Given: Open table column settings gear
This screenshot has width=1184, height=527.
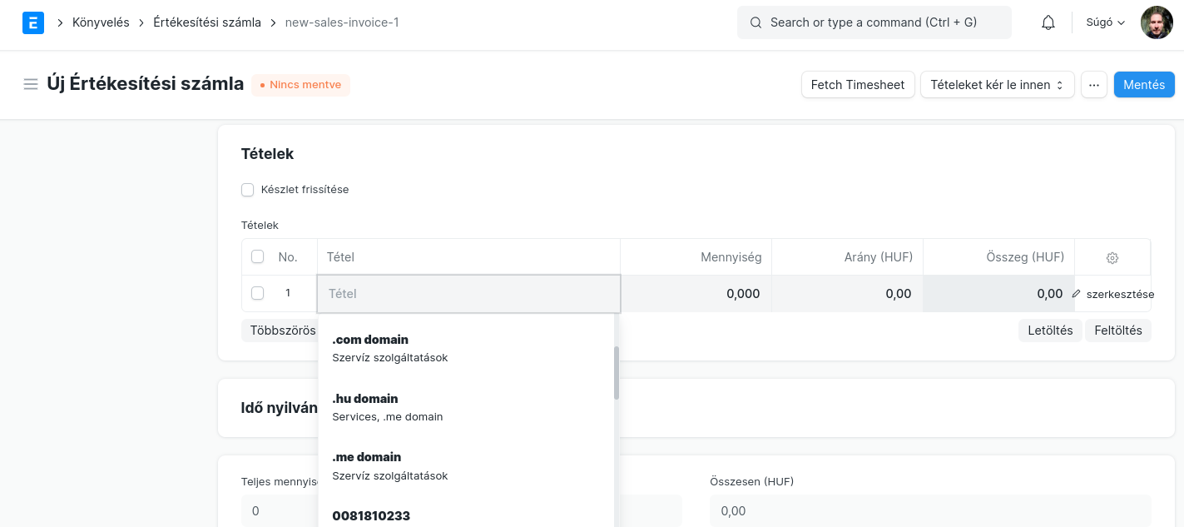Looking at the screenshot, I should tap(1112, 258).
